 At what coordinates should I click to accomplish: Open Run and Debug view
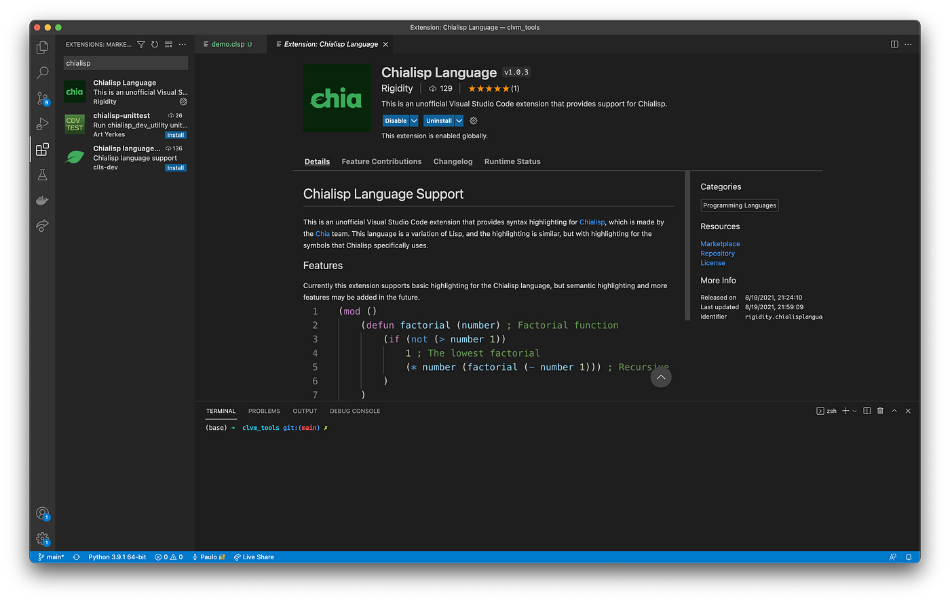(x=42, y=124)
